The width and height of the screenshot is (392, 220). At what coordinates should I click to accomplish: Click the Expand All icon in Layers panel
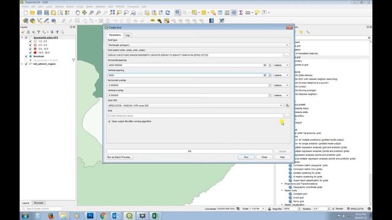[x=52, y=32]
